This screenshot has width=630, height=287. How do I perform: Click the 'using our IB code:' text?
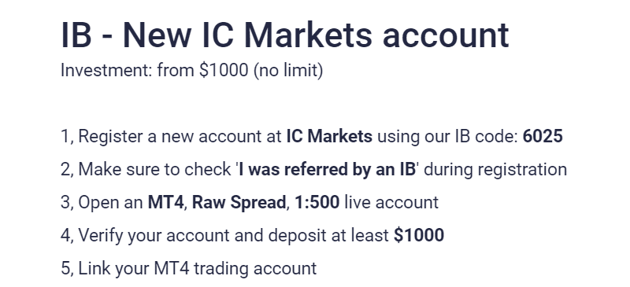447,137
